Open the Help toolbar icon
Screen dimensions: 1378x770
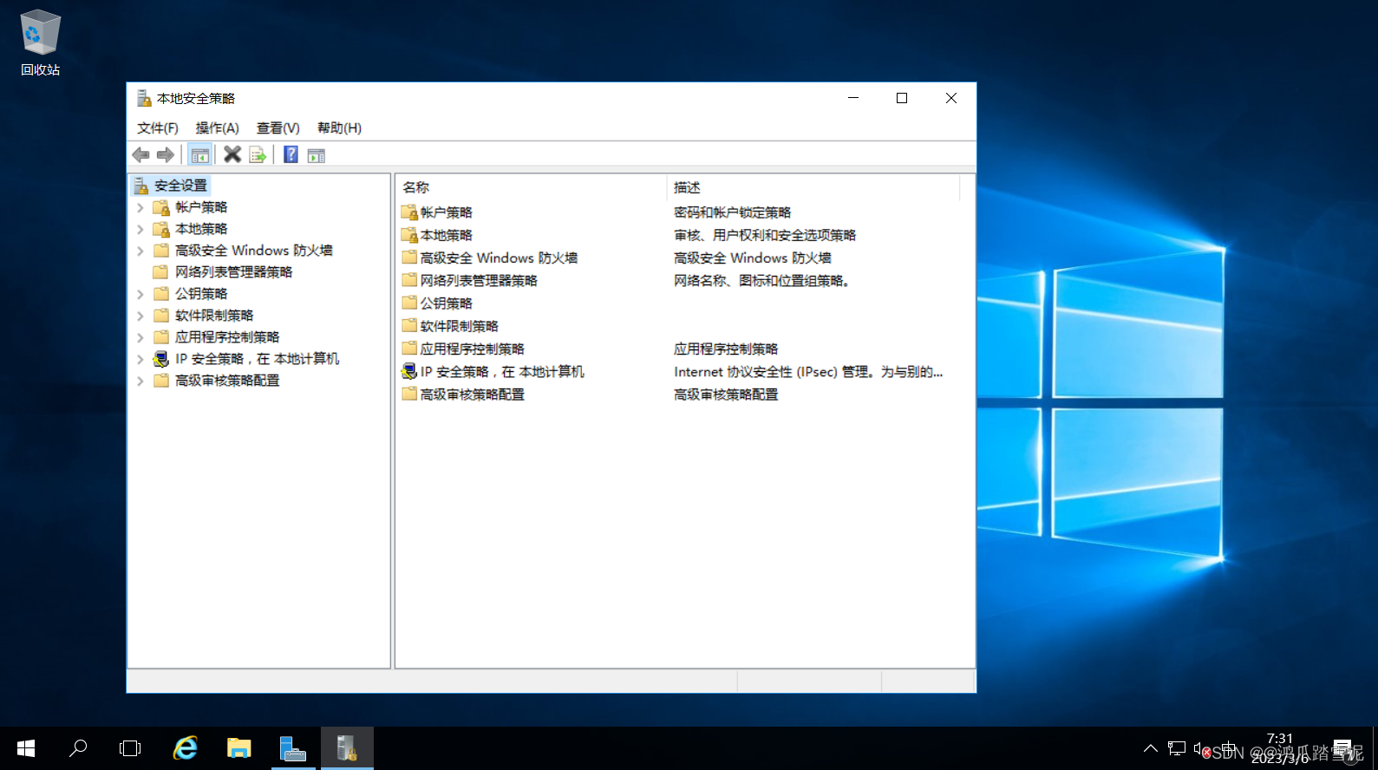click(x=291, y=154)
